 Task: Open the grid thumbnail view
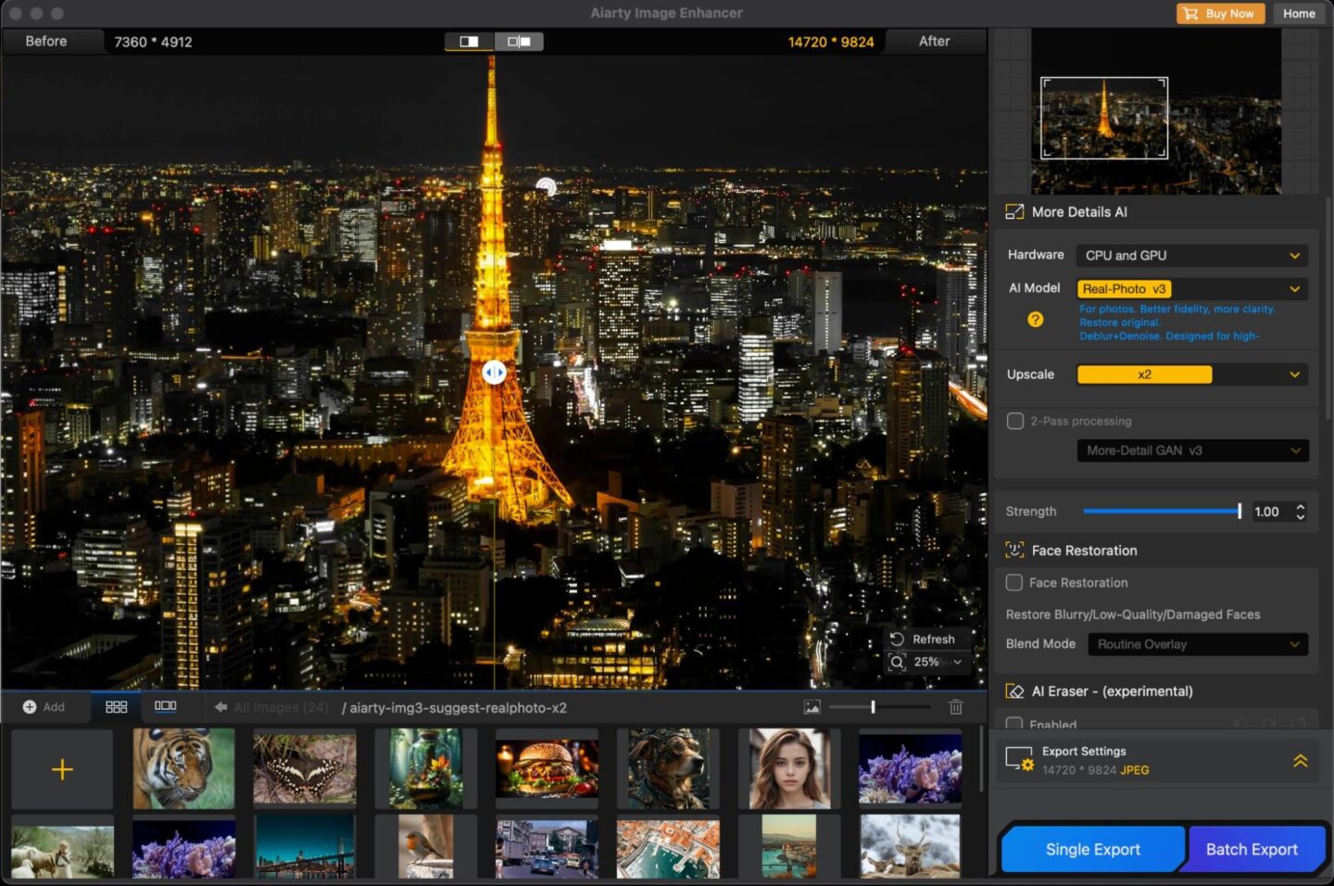click(x=115, y=706)
